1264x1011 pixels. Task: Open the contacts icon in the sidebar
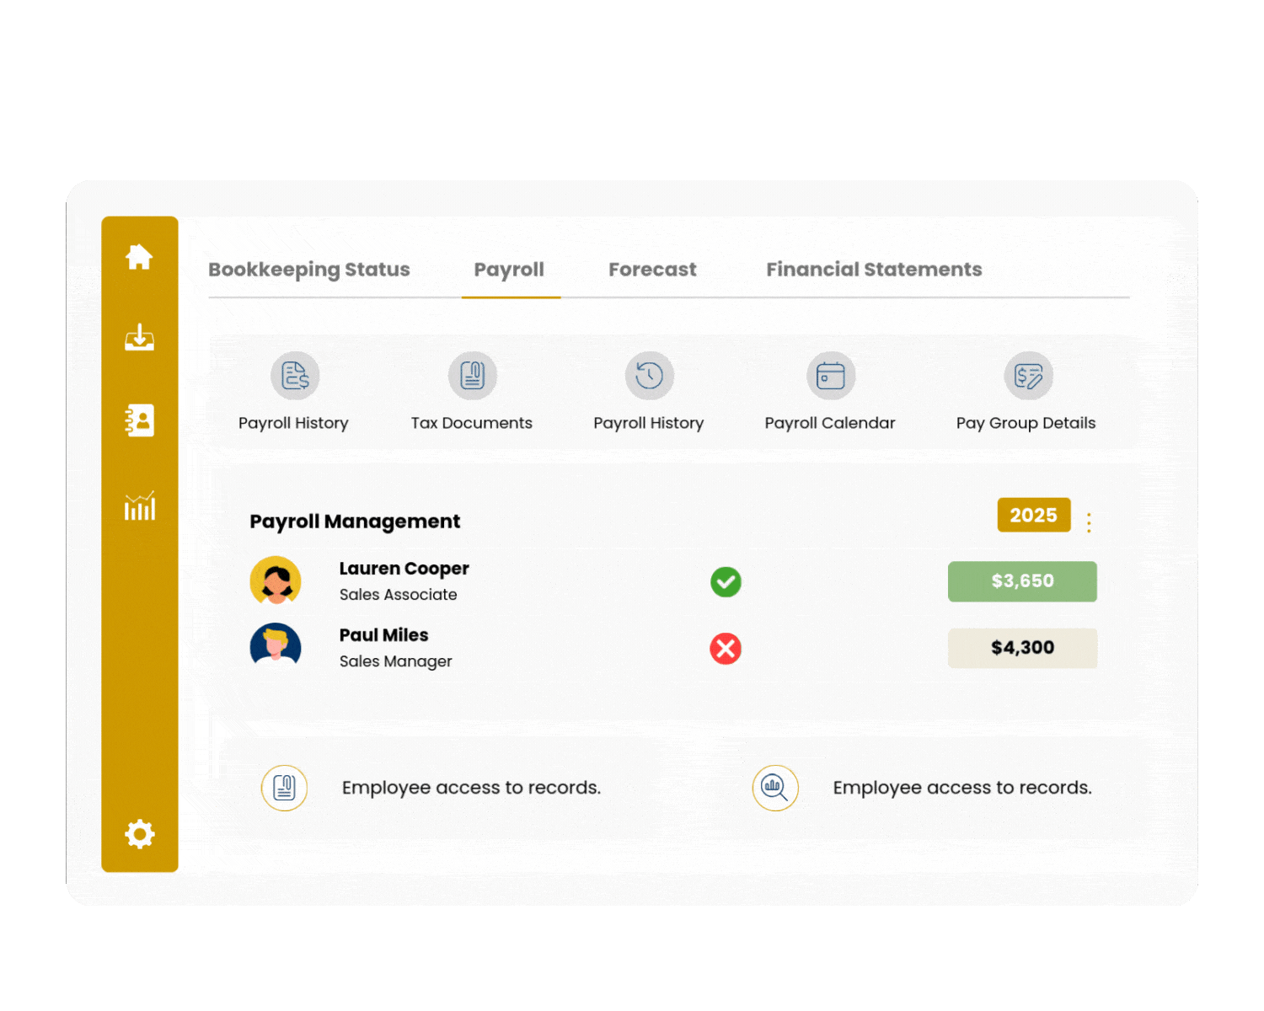tap(139, 421)
